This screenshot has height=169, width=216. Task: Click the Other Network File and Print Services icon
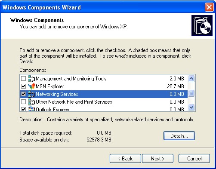[x=31, y=102]
